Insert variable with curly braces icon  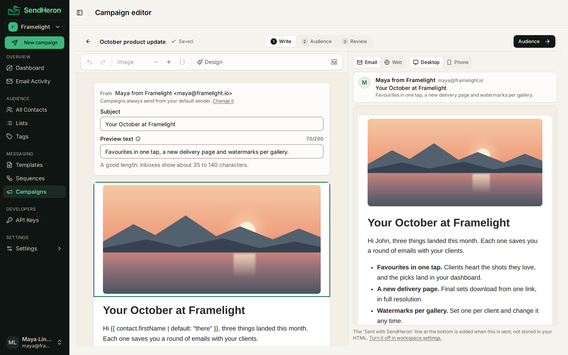point(182,62)
